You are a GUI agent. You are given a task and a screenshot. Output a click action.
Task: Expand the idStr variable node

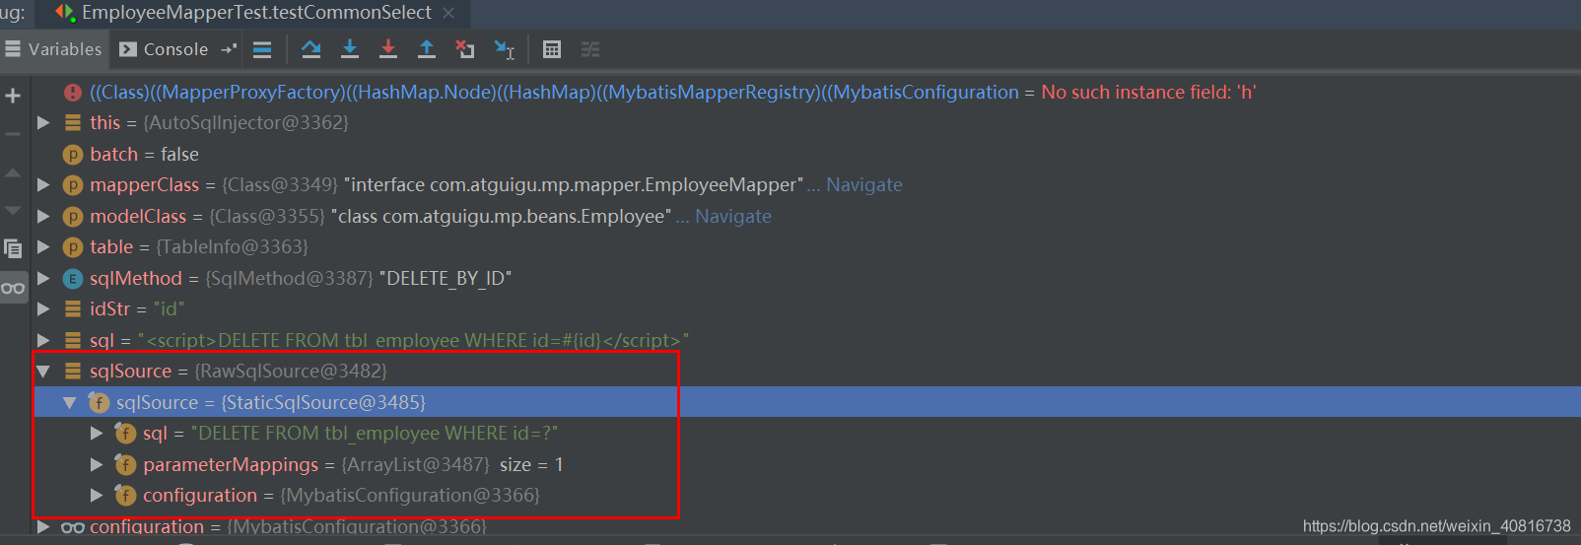click(x=43, y=308)
